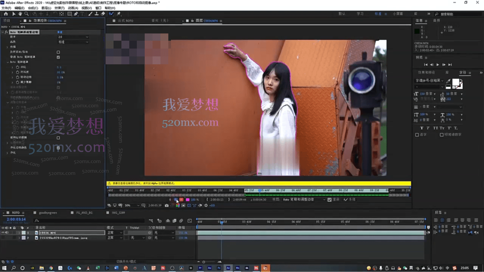Screen dimensions: 484x272
Task: Hide the C0034.MP4 layer with eye toggle
Action: [3, 233]
